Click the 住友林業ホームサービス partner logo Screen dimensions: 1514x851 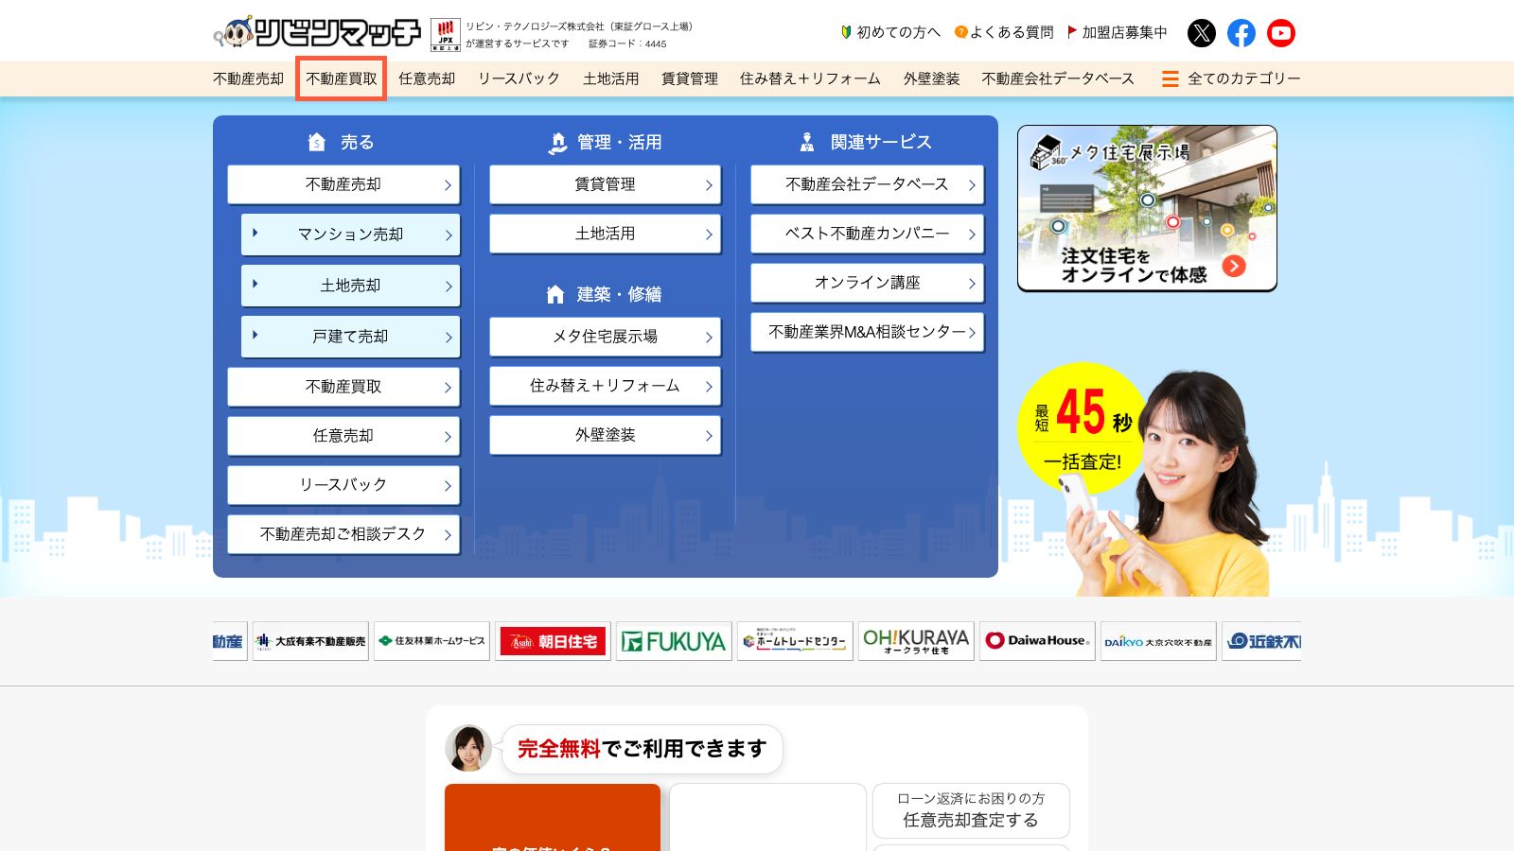pyautogui.click(x=431, y=641)
